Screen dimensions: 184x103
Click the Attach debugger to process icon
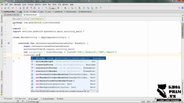click(x=72, y=8)
